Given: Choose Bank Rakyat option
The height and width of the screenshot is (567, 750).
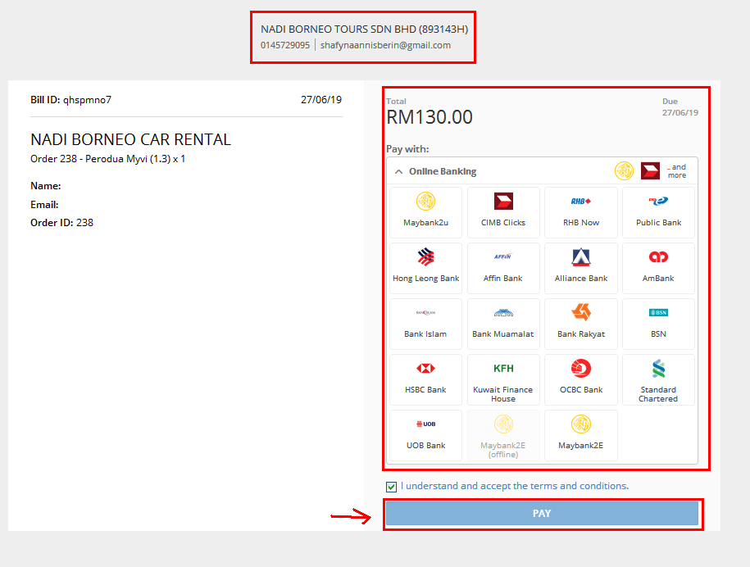Looking at the screenshot, I should coord(580,323).
